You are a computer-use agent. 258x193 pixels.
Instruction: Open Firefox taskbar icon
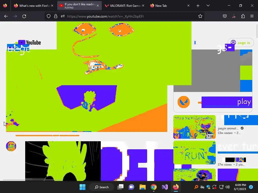(176, 187)
